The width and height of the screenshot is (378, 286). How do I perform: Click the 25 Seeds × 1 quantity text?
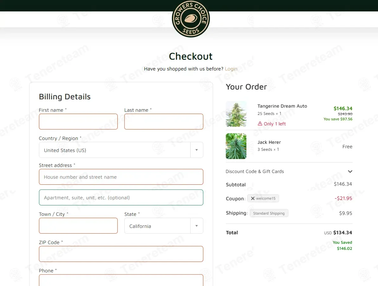click(x=269, y=113)
